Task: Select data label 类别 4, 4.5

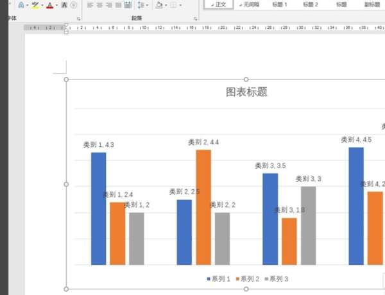Action: pos(356,140)
